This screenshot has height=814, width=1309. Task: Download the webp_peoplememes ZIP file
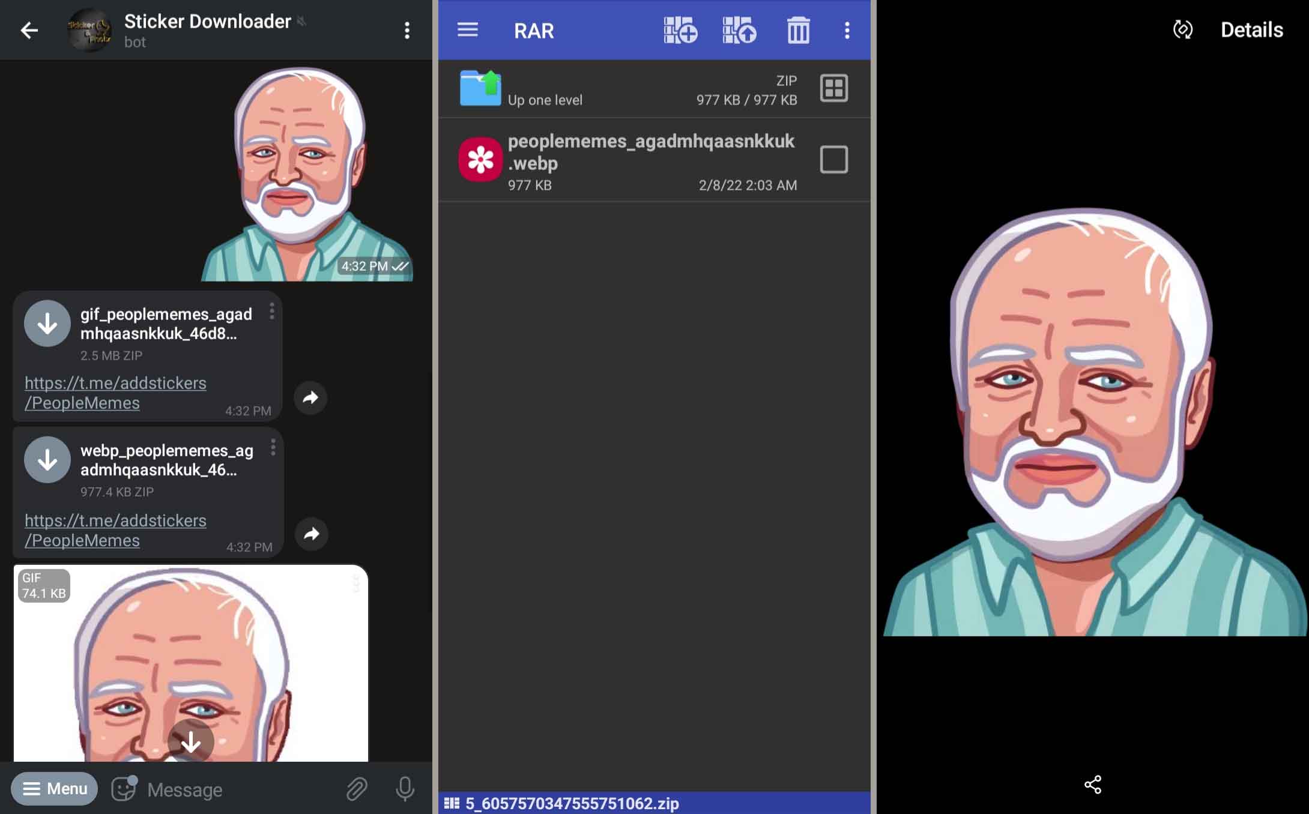47,460
